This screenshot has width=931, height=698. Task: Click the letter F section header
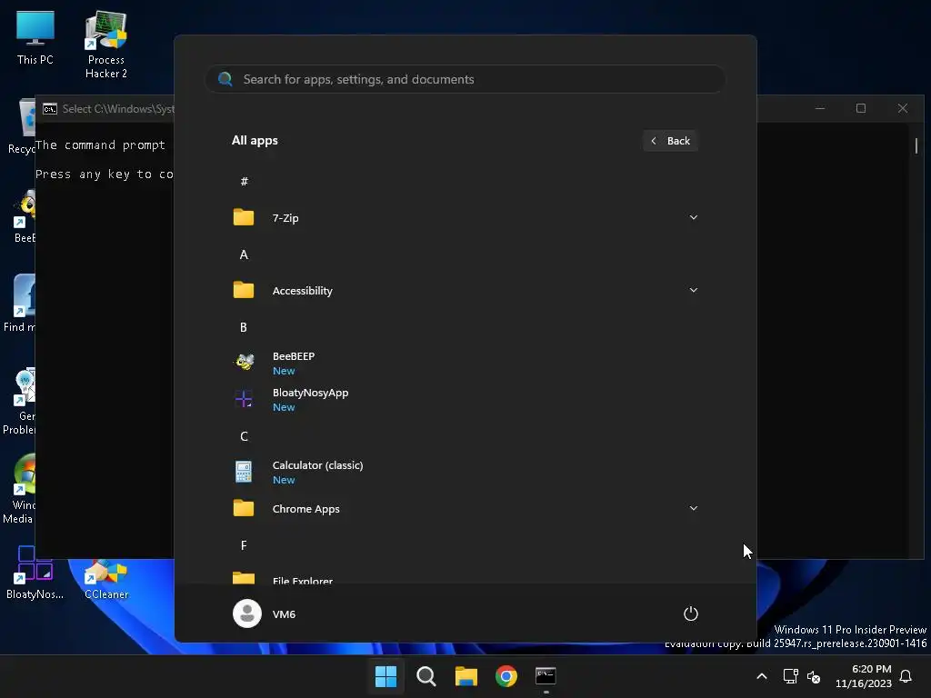[x=244, y=545]
